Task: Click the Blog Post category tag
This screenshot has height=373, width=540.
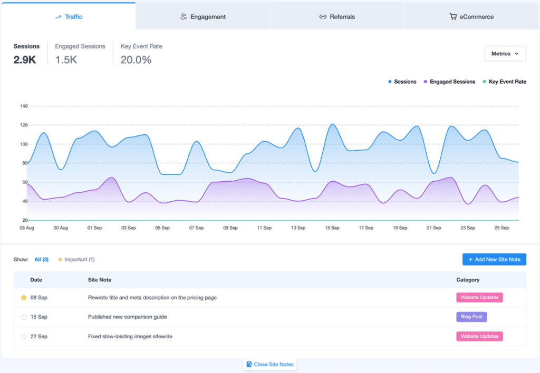Action: tap(471, 317)
